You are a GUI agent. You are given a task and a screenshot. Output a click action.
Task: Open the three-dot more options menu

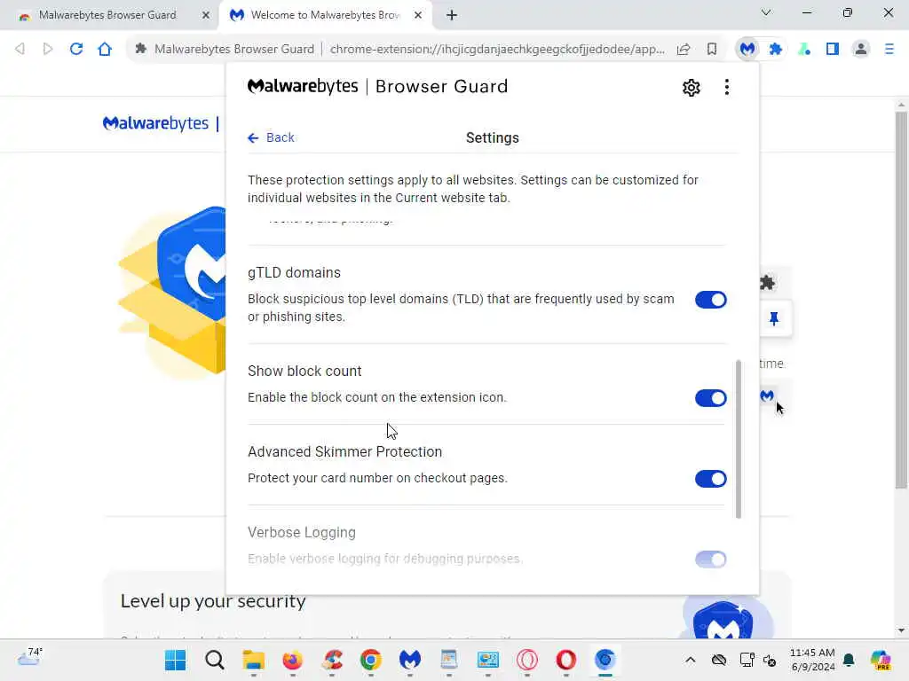tap(726, 88)
